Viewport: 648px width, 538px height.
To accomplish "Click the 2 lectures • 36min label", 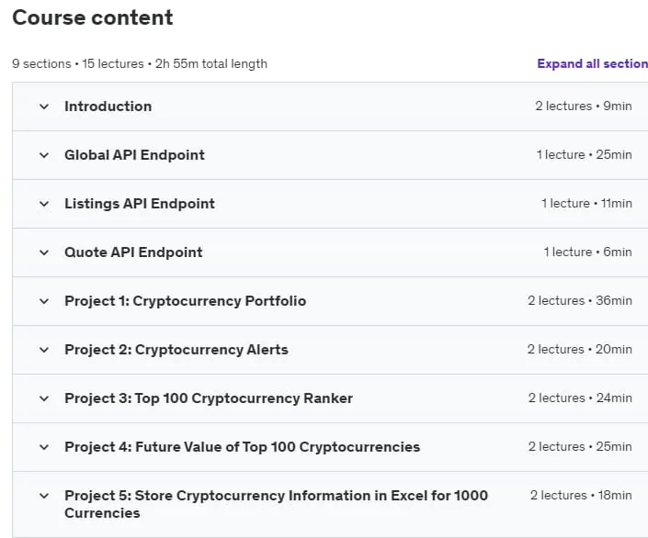I will pos(579,300).
